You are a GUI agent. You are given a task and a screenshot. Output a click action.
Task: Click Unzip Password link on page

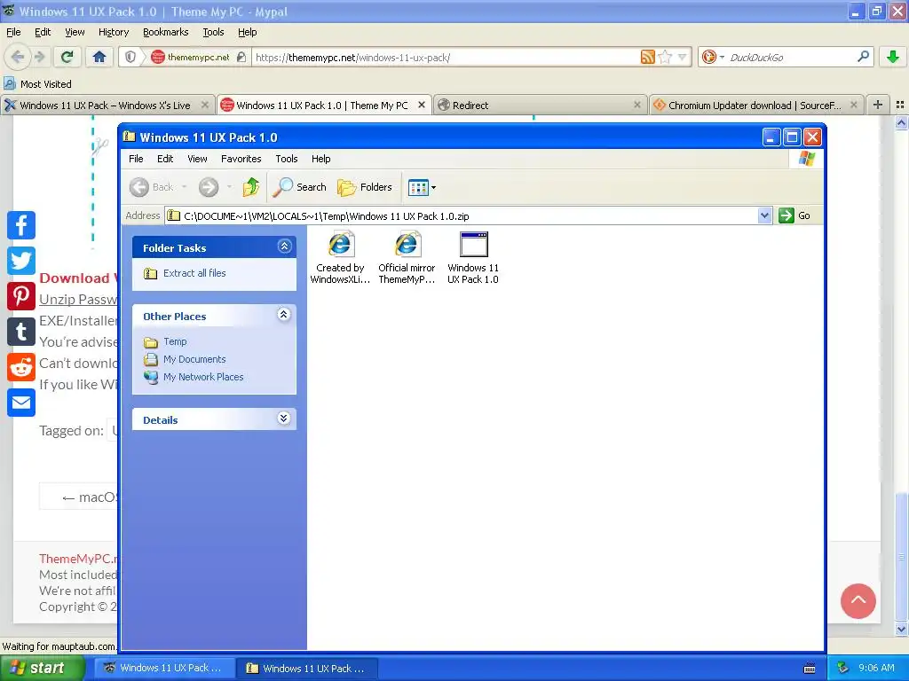pos(78,300)
